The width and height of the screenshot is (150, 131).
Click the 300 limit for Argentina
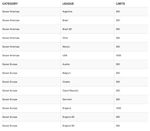click(x=118, y=12)
